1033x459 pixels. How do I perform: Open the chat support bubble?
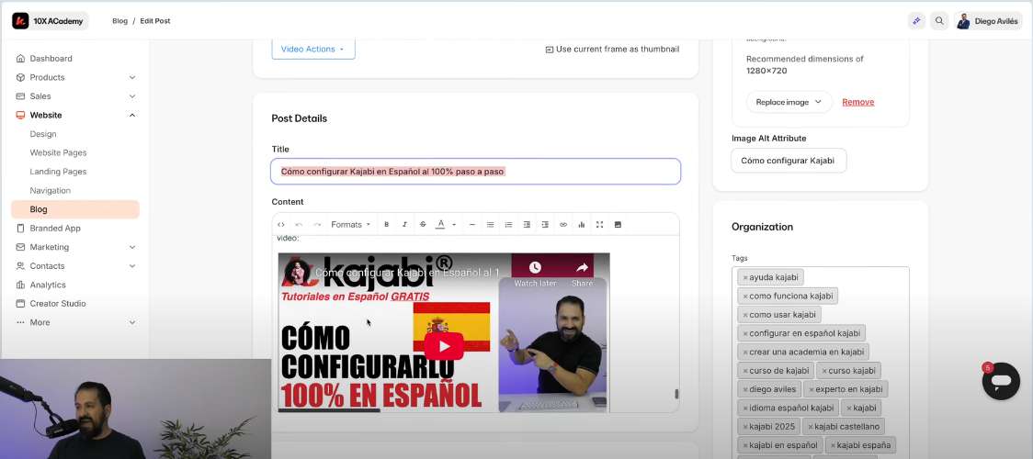tap(1002, 381)
